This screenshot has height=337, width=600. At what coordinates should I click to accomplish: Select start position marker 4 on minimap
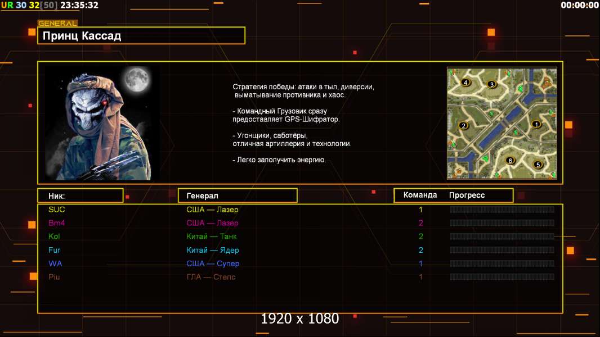(465, 82)
